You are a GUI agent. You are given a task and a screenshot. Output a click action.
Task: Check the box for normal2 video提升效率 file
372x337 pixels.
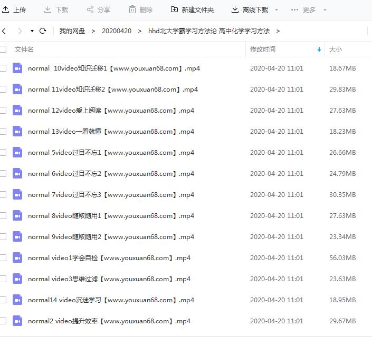click(3, 321)
